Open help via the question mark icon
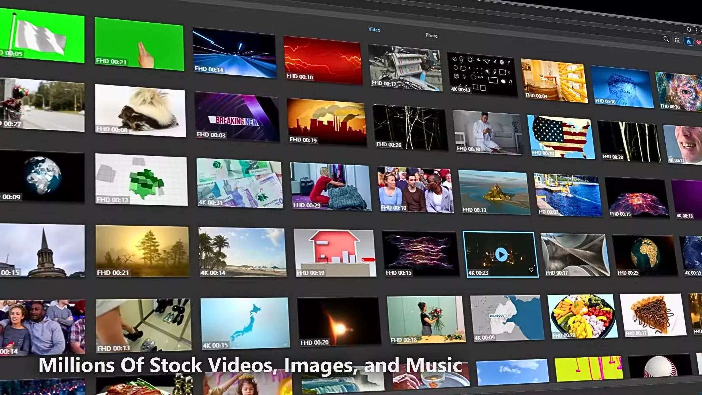The width and height of the screenshot is (702, 395). click(x=696, y=30)
